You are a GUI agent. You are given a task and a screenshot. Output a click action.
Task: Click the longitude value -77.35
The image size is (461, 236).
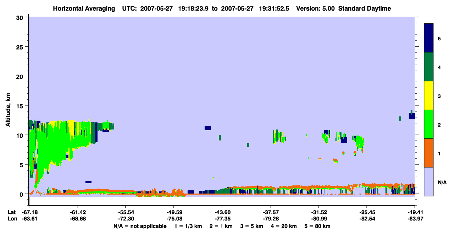(x=222, y=219)
